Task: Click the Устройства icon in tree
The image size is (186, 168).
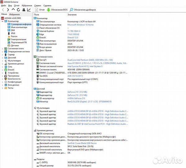Action: pyautogui.click(x=6, y=73)
